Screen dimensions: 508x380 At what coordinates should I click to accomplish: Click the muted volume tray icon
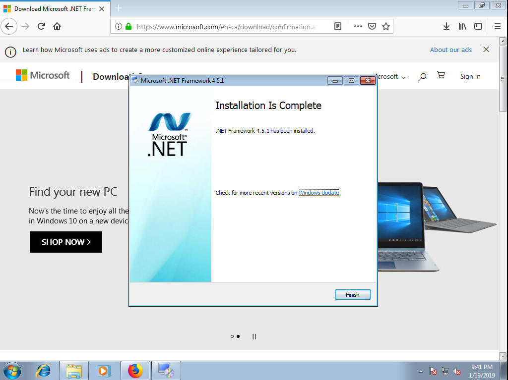point(457,371)
